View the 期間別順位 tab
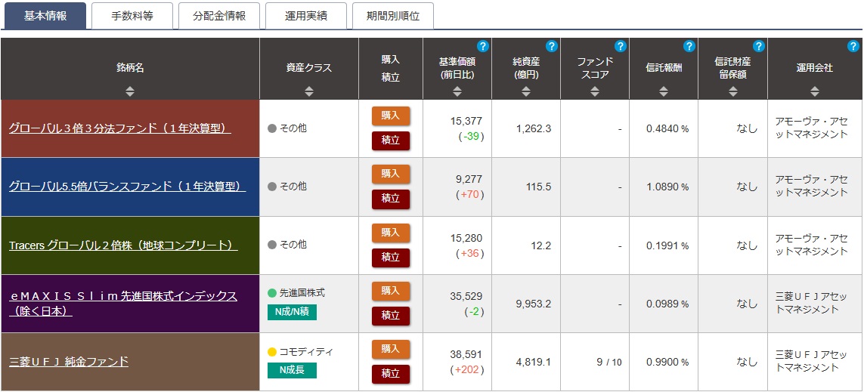This screenshot has width=864, height=392. click(x=393, y=16)
